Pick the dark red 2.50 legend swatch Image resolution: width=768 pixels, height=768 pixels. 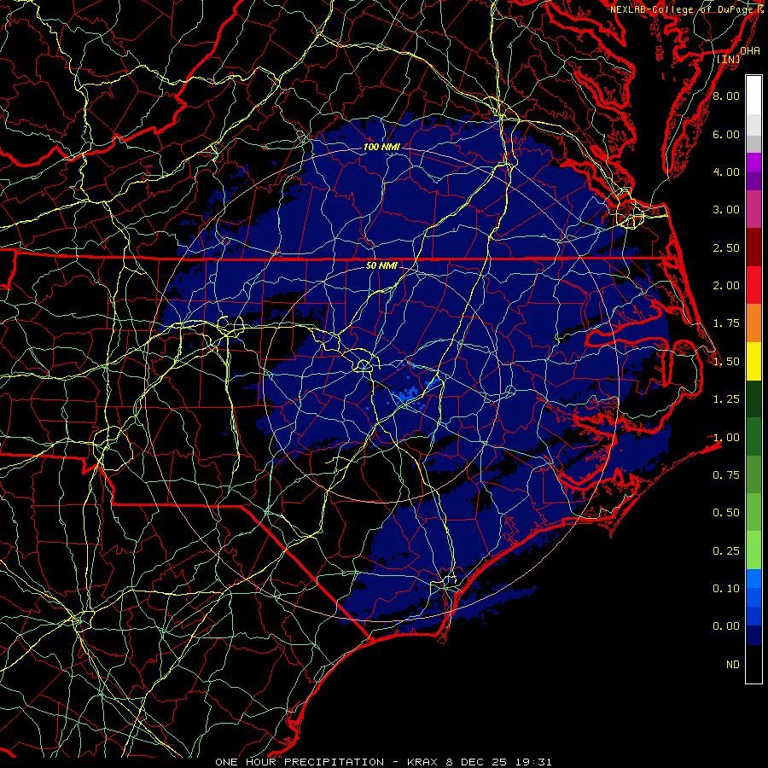click(x=753, y=247)
